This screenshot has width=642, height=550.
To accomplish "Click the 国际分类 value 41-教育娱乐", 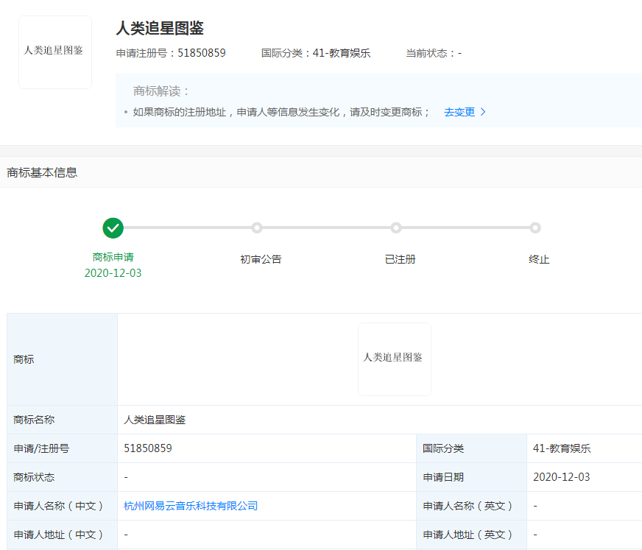I will 563,448.
